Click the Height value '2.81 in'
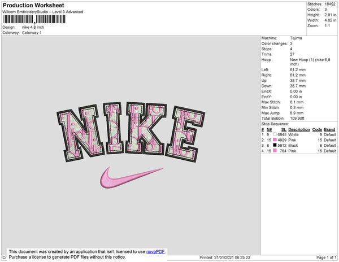The width and height of the screenshot is (339, 262). coord(330,15)
